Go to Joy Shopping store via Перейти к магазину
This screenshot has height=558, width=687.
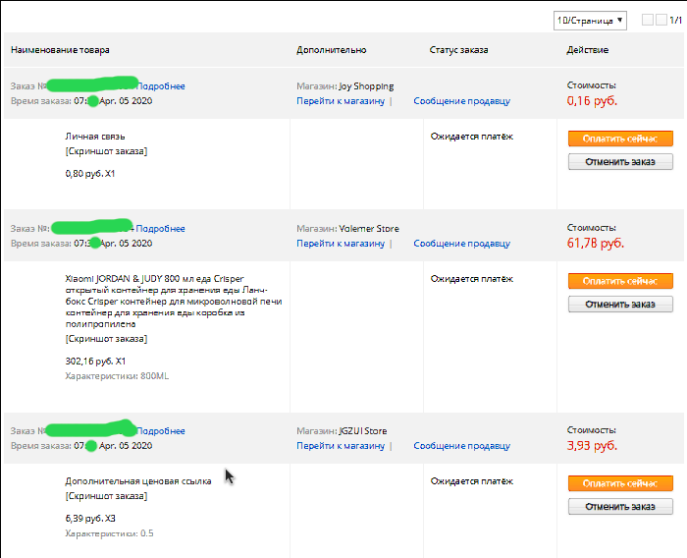click(x=341, y=101)
